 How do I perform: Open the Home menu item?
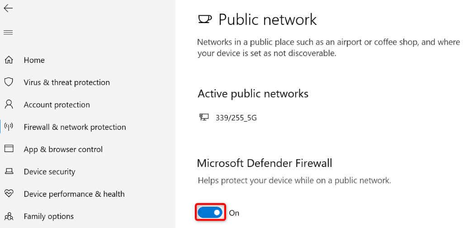point(34,60)
